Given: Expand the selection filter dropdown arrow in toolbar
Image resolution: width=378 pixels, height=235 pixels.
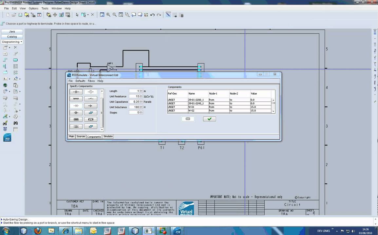Looking at the screenshot, I should coord(88,15).
